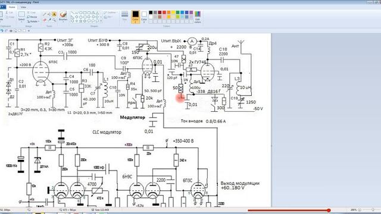The image size is (381, 214).
Task: Choose the red color swatch
Action: tap(164, 12)
